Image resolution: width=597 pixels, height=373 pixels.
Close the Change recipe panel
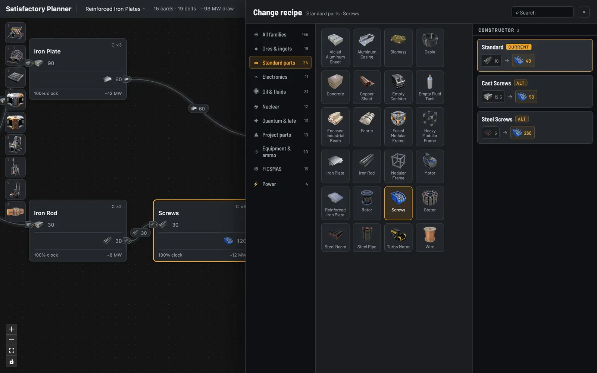click(x=584, y=12)
